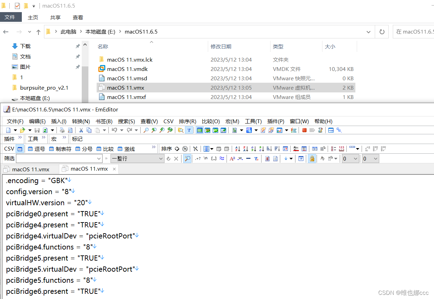Click the Open file folder icon
Viewport: 434px width, 299px height.
pos(23,130)
